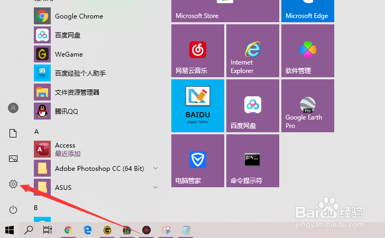385x238 pixels.
Task: Open the 网易云音乐 tile
Action: 198,51
